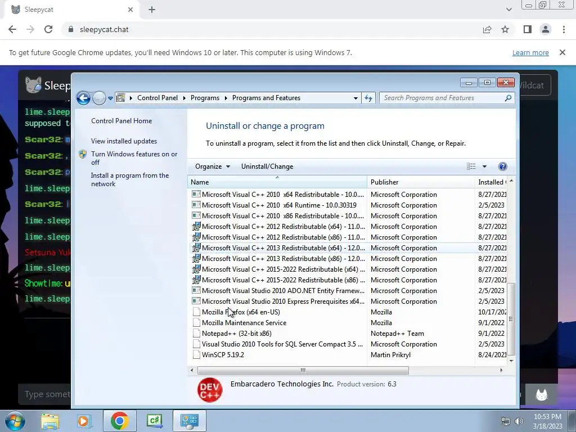Toggle the Chrome side panel
Image resolution: width=576 pixels, height=432 pixels.
click(528, 29)
